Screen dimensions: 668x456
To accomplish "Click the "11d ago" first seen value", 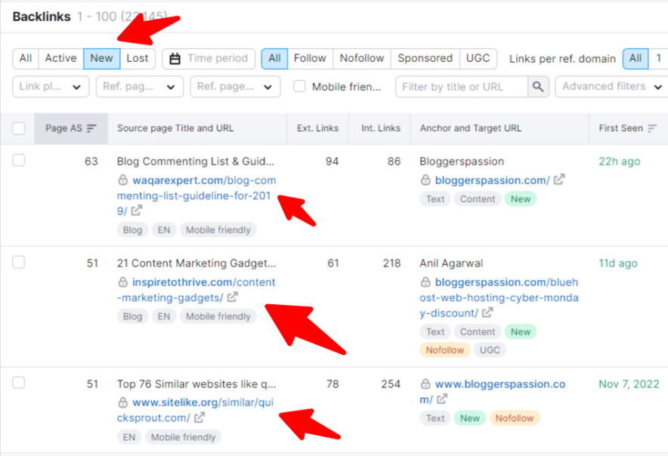I will tap(618, 263).
